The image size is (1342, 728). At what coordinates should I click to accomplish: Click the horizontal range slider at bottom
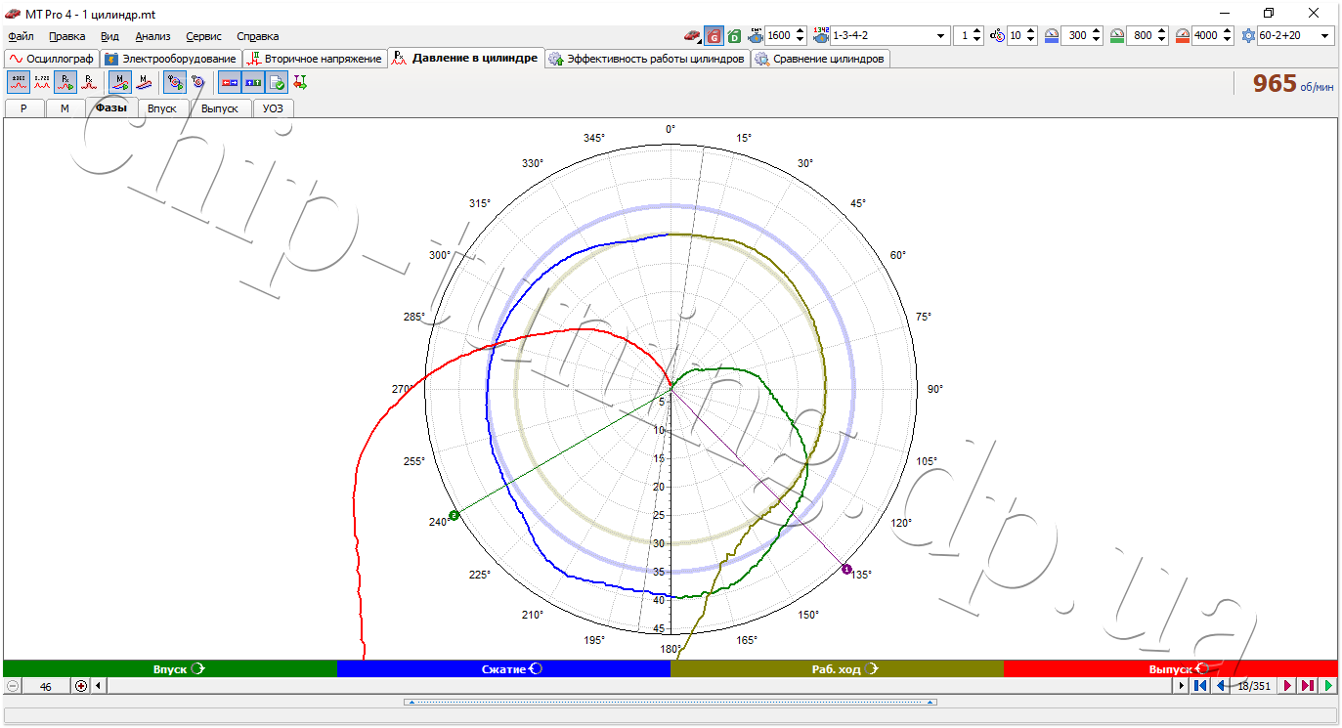[x=671, y=703]
